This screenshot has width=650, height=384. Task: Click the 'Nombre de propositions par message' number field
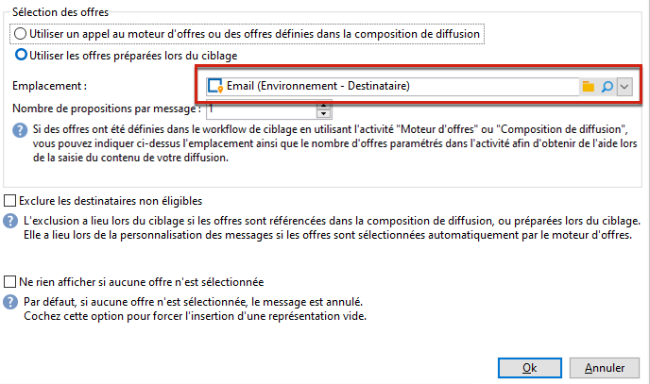coord(262,109)
